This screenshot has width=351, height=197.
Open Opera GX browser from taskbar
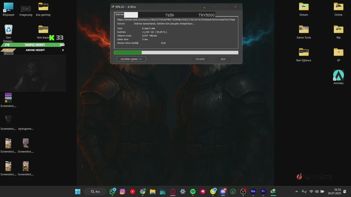tap(173, 192)
